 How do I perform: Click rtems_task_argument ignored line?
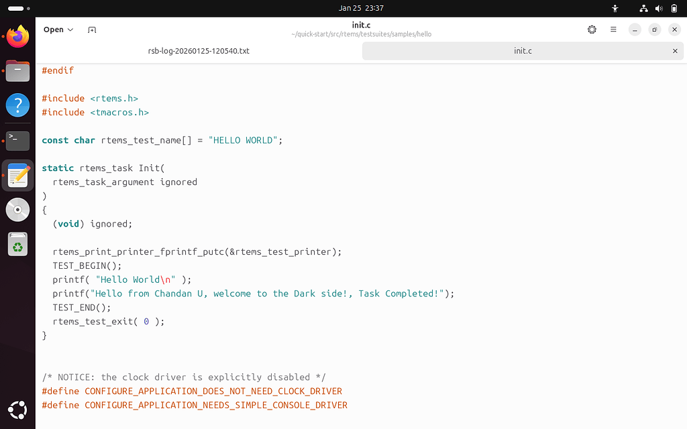coord(125,182)
